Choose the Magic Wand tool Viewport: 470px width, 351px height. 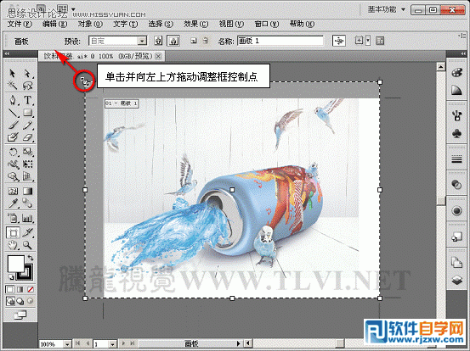coord(13,86)
